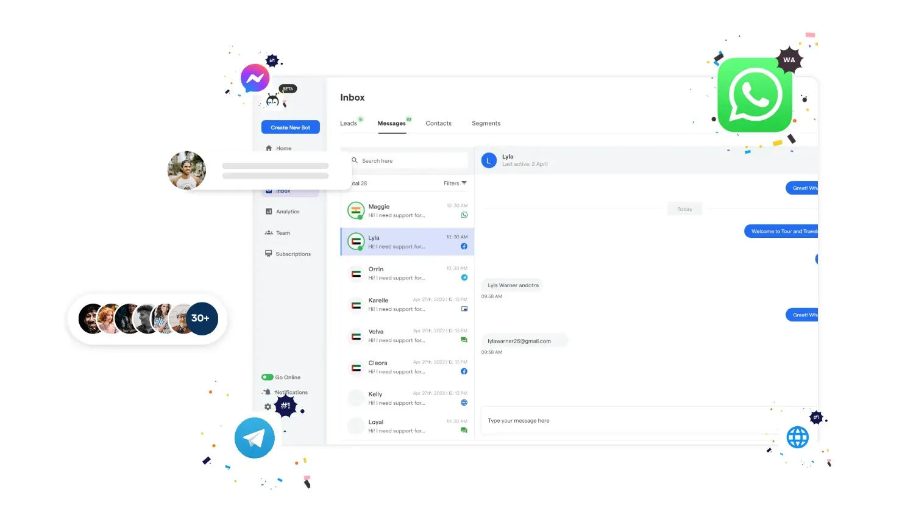Click the bot mascot logo with BETA

[273, 100]
